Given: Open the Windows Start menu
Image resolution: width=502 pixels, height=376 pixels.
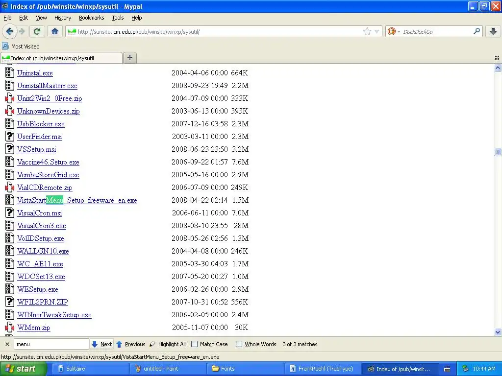Looking at the screenshot, I should (x=24, y=369).
